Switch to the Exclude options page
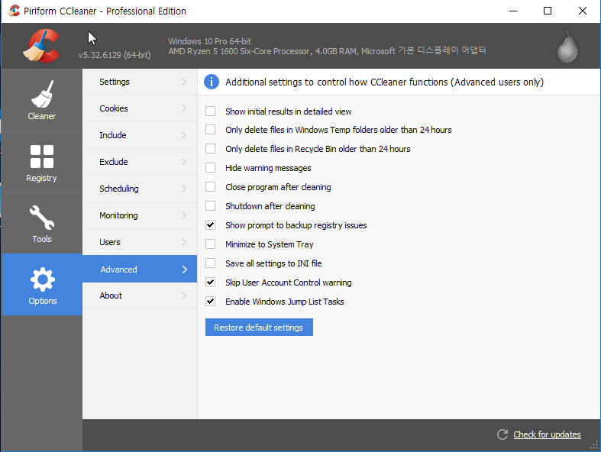Screen dimensions: 601x452 114,162
